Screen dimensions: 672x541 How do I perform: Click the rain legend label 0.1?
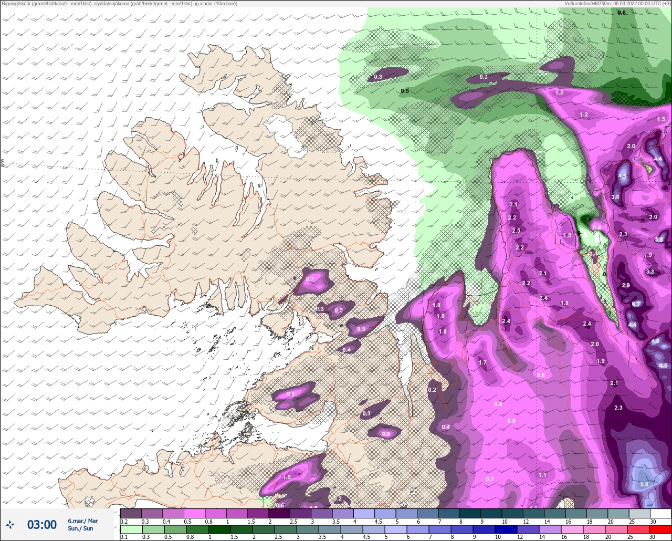click(124, 537)
